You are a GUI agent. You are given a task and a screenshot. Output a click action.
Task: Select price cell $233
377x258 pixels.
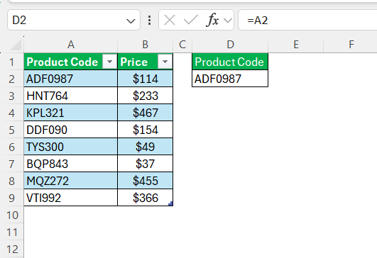[146, 96]
